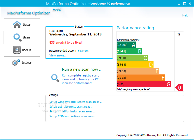
Task: Switch to the Scan tab label
Action: [26, 37]
